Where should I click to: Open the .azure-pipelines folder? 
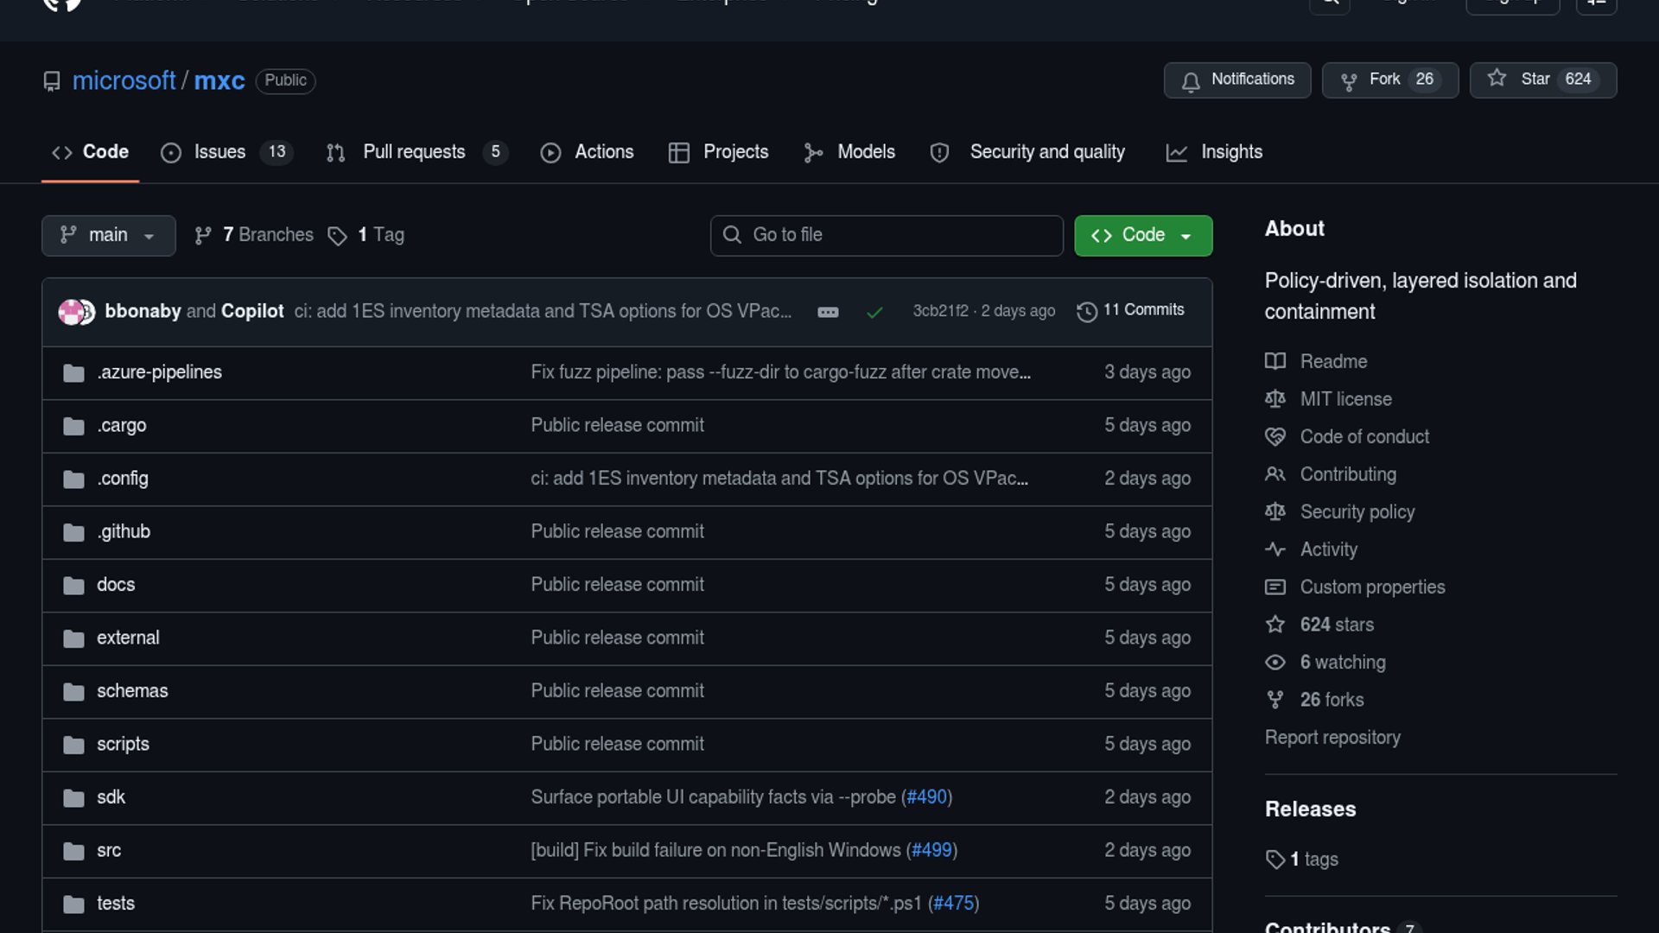(159, 372)
